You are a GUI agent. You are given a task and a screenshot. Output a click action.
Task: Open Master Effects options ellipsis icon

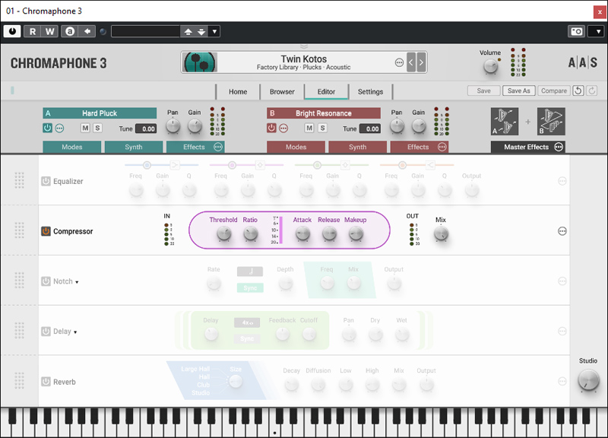click(559, 148)
